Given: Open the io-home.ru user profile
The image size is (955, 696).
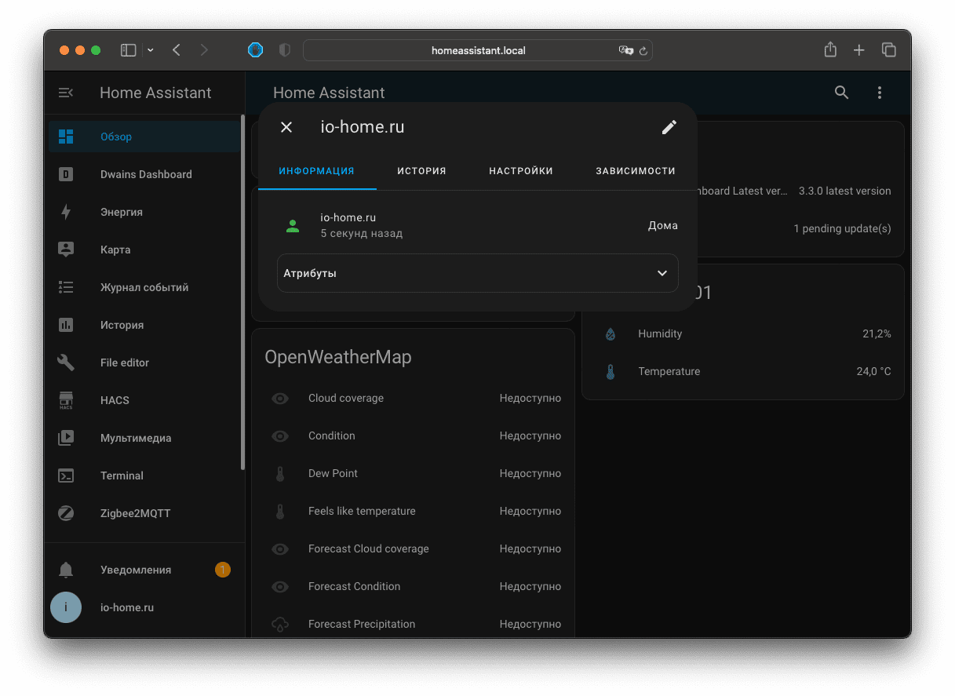Looking at the screenshot, I should [126, 607].
